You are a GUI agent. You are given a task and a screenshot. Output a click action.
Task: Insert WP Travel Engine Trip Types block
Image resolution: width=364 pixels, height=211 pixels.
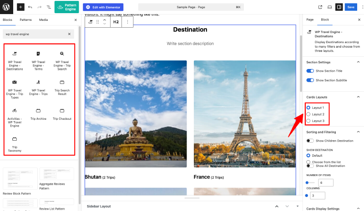point(15,89)
